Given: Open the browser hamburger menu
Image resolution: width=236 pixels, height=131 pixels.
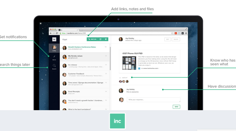Looking at the screenshot, I should click(186, 33).
